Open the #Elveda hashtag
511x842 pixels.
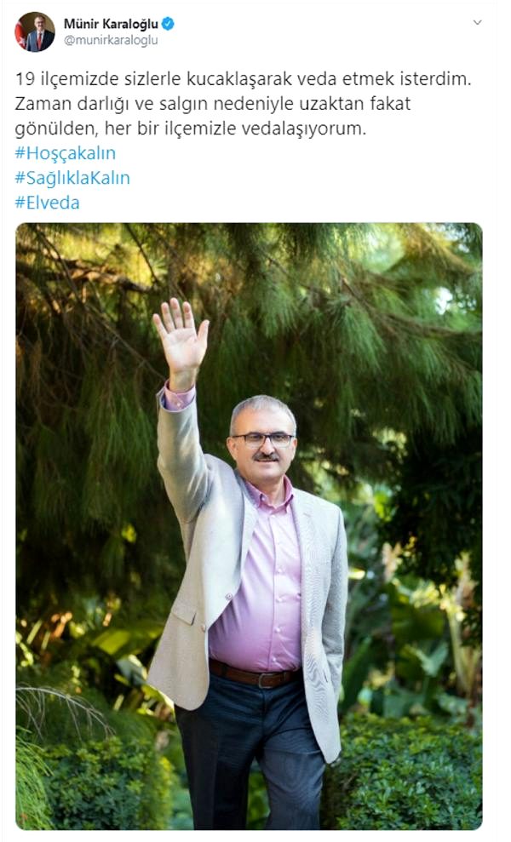[48, 203]
